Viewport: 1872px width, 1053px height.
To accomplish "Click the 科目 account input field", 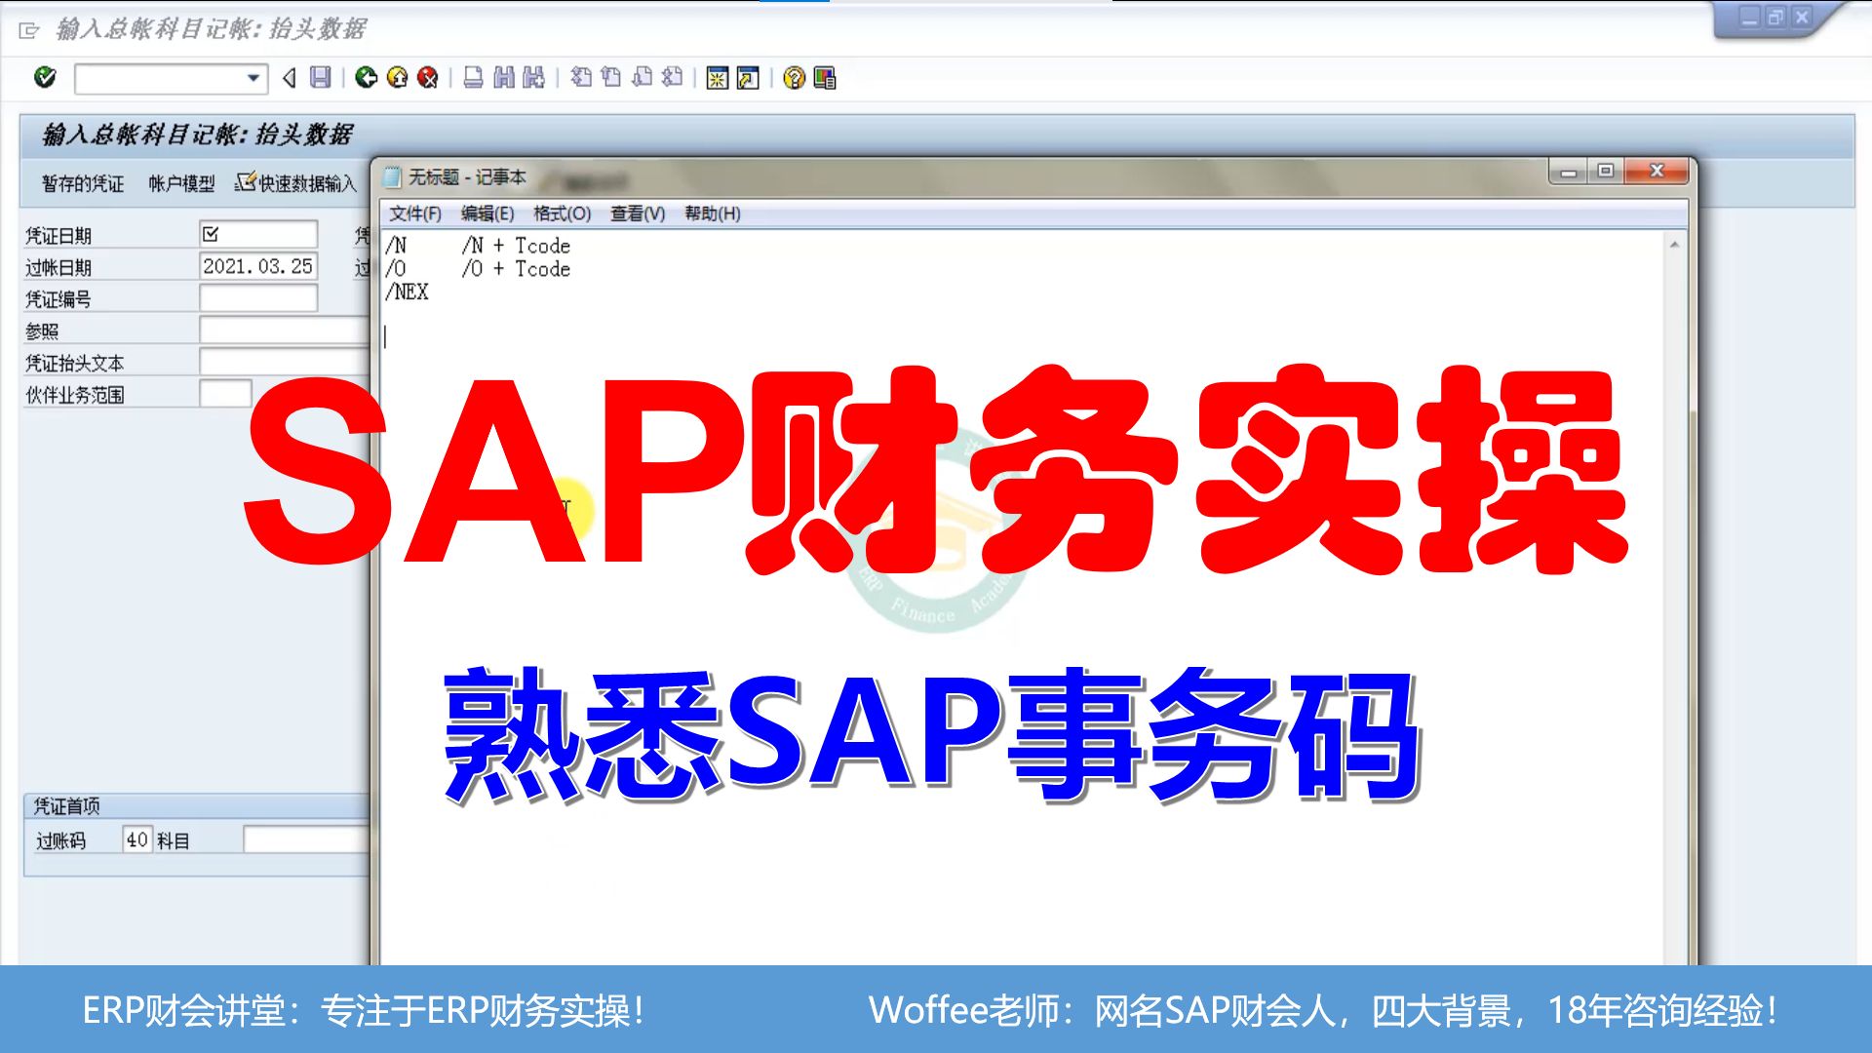I will point(306,839).
